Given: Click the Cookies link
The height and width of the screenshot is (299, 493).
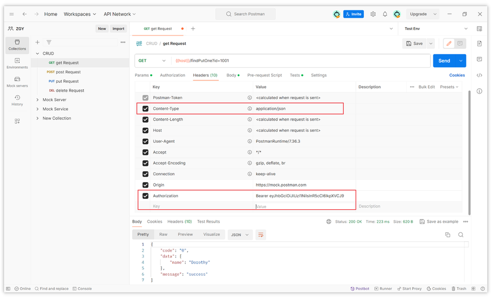Looking at the screenshot, I should tap(457, 75).
